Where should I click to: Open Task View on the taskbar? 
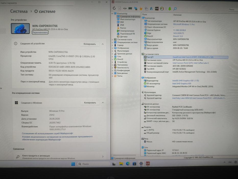[114, 164]
